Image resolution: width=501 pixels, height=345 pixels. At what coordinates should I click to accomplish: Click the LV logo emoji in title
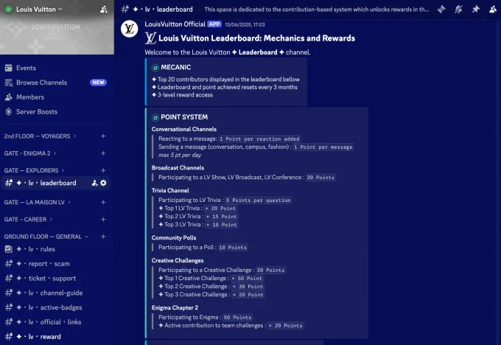150,38
